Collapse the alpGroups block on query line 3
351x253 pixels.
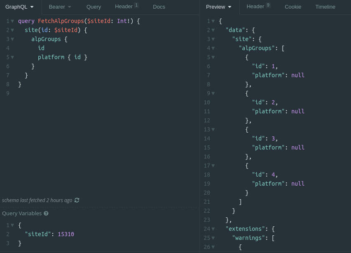tap(12, 39)
